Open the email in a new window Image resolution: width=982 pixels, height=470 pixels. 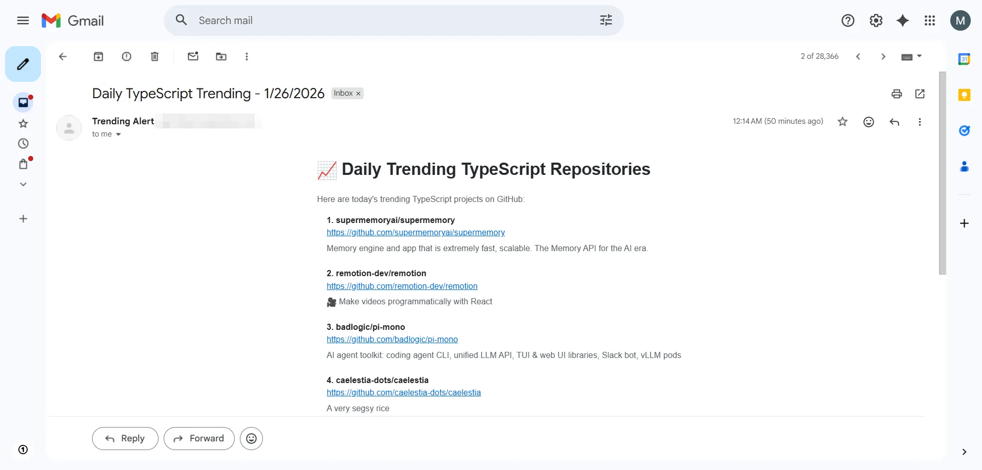click(920, 94)
